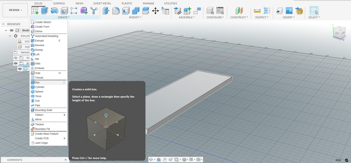
Task: Click the ViewCube in the viewport corner
Action: [339, 33]
